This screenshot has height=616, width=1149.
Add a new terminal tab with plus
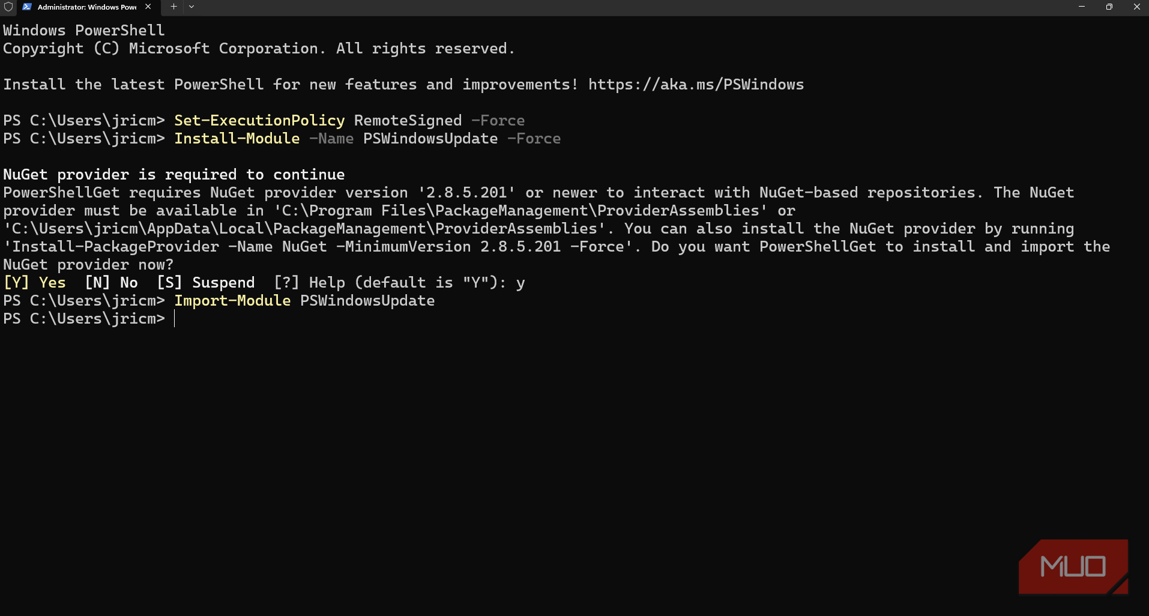click(x=173, y=7)
